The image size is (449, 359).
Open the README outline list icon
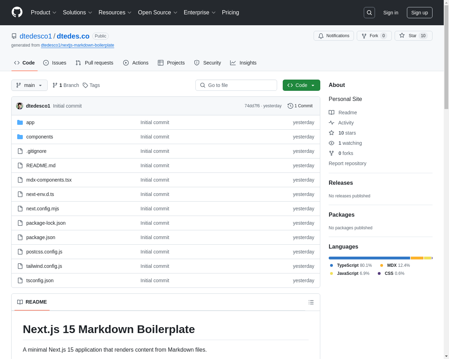pyautogui.click(x=311, y=302)
